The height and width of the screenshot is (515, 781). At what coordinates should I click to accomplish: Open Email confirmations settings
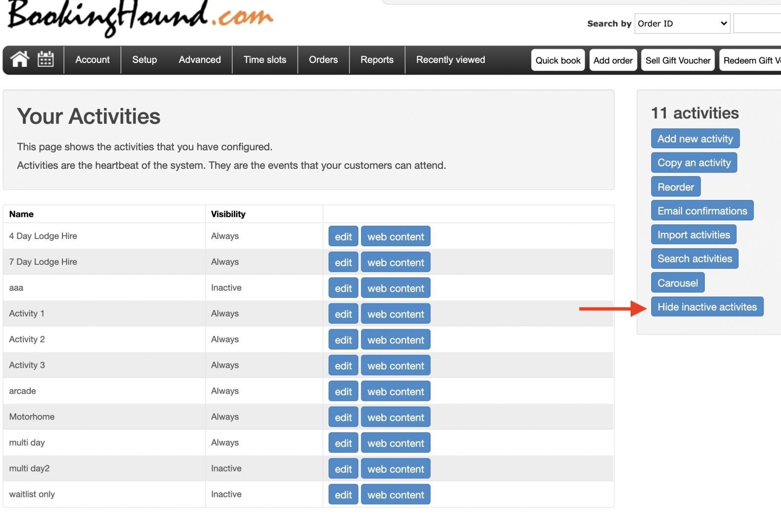pyautogui.click(x=702, y=211)
